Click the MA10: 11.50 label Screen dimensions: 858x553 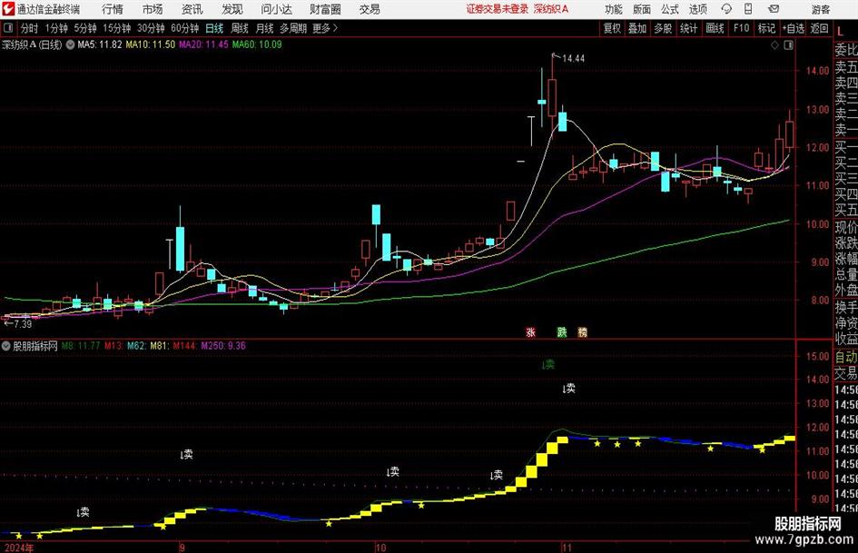click(x=151, y=44)
